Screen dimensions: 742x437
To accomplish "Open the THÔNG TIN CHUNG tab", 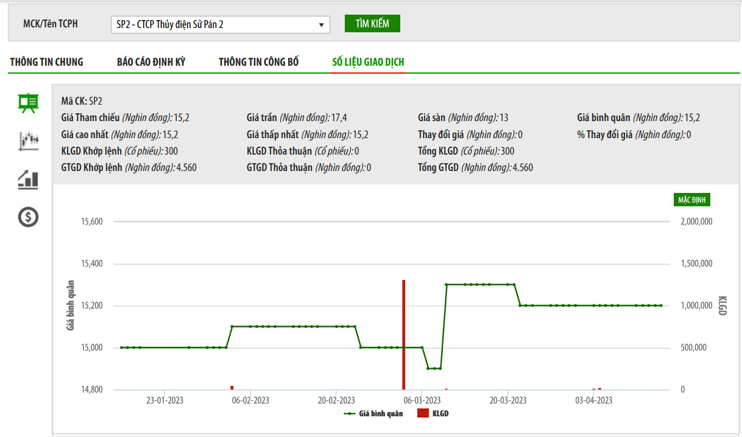I will tap(46, 62).
